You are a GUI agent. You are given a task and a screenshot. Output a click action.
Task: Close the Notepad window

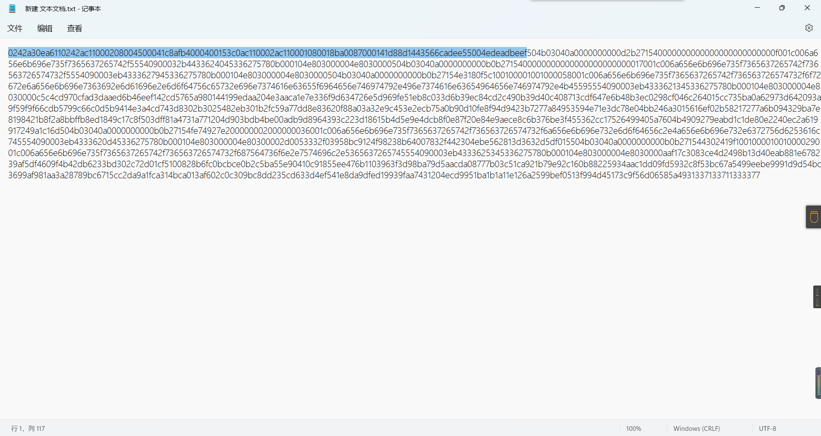pyautogui.click(x=807, y=8)
